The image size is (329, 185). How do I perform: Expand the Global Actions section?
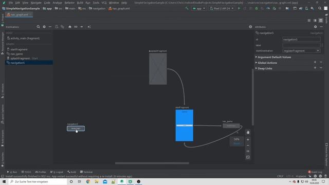[x=256, y=63]
